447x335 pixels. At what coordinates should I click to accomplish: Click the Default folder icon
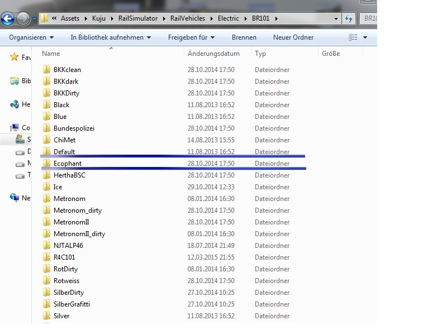[46, 151]
